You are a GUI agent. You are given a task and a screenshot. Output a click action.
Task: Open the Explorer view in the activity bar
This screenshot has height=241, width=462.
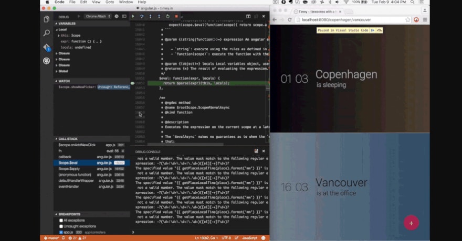tap(47, 19)
